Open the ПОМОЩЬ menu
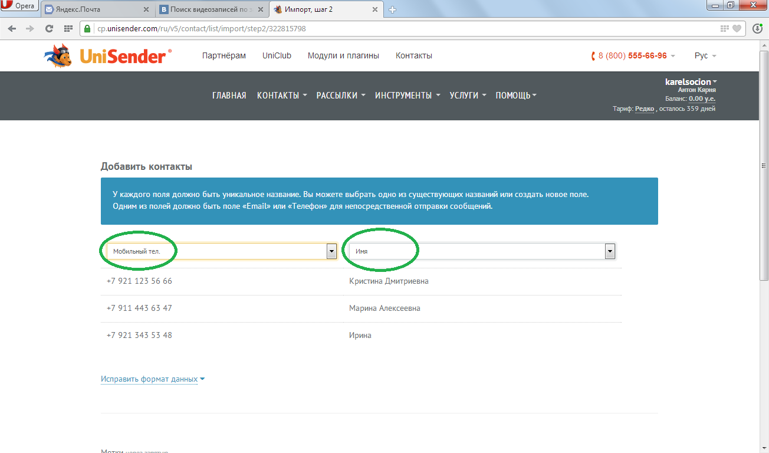The width and height of the screenshot is (769, 453). point(516,96)
